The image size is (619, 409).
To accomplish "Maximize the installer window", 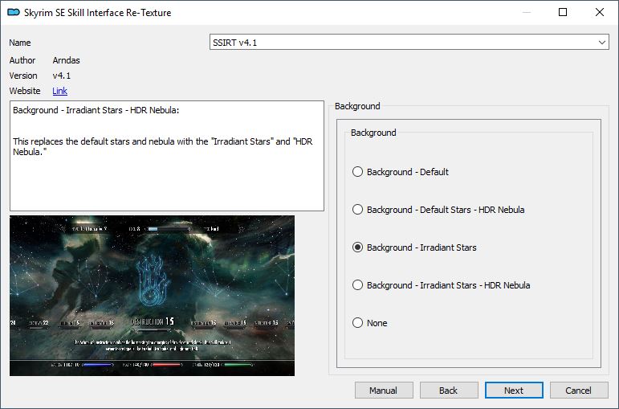I will (563, 12).
